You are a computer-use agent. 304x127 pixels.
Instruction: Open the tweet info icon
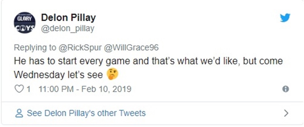click(286, 89)
